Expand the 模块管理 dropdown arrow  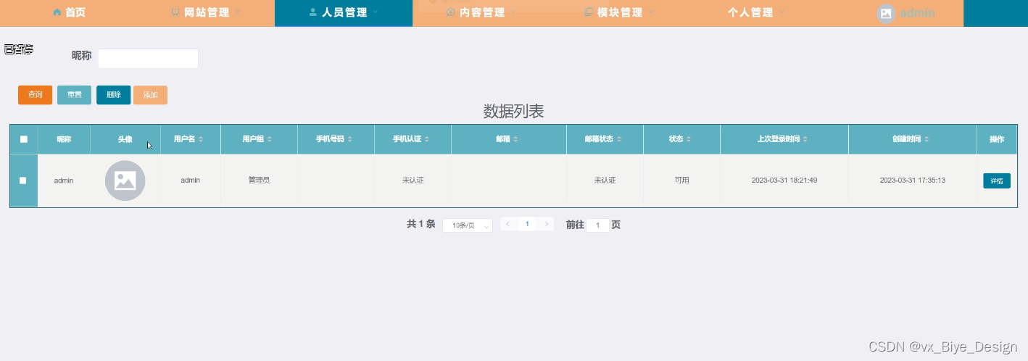click(x=651, y=12)
